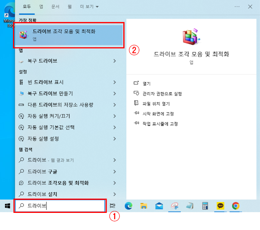Expand 다른 드라이브의 저장소 사용량 arrow
This screenshot has width=260, height=230.
click(x=114, y=105)
